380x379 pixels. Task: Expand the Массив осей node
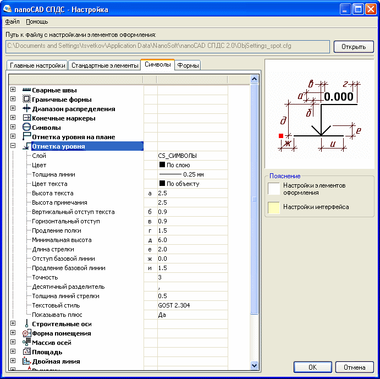pos(13,342)
